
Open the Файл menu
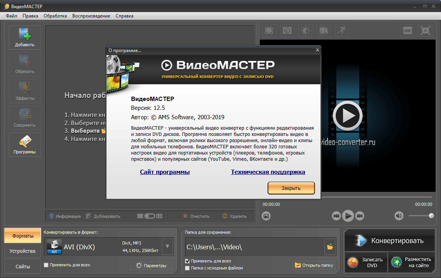(12, 16)
